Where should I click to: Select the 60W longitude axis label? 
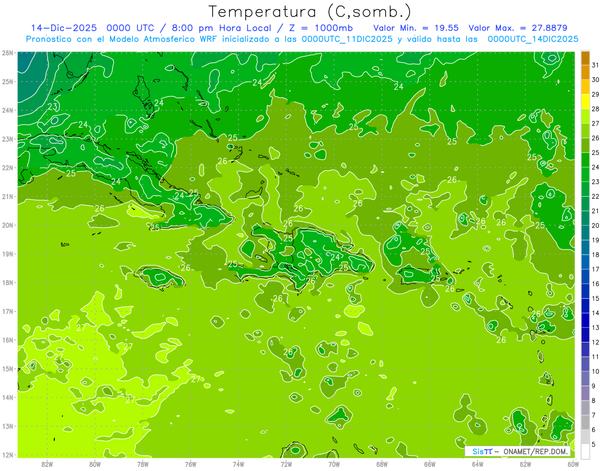click(x=573, y=464)
